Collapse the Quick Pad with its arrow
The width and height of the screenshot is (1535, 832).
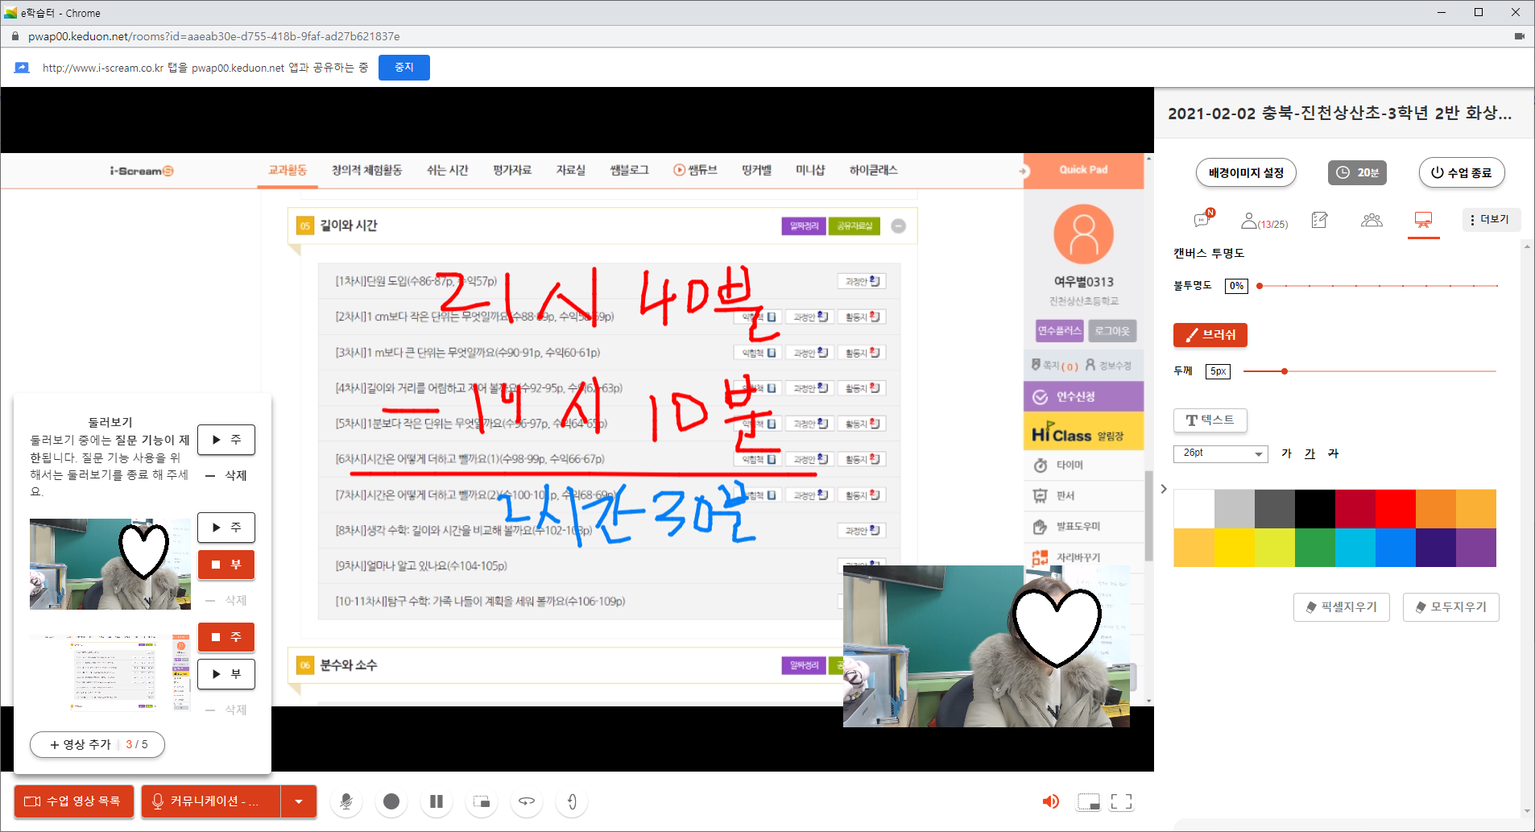tap(1023, 171)
